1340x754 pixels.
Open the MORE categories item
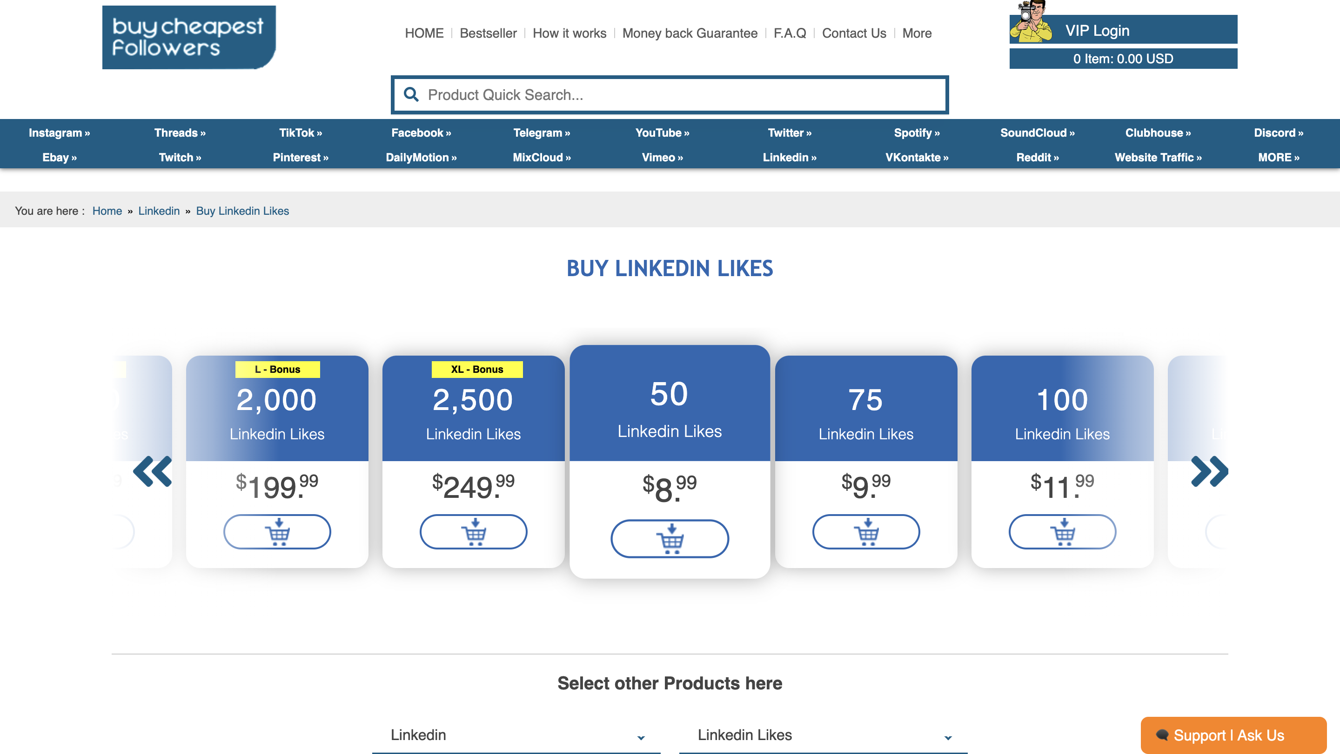(x=1279, y=157)
